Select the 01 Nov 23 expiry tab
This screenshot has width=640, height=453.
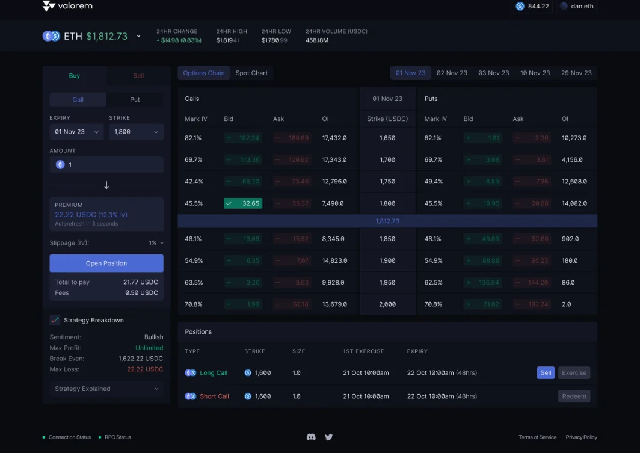click(411, 73)
